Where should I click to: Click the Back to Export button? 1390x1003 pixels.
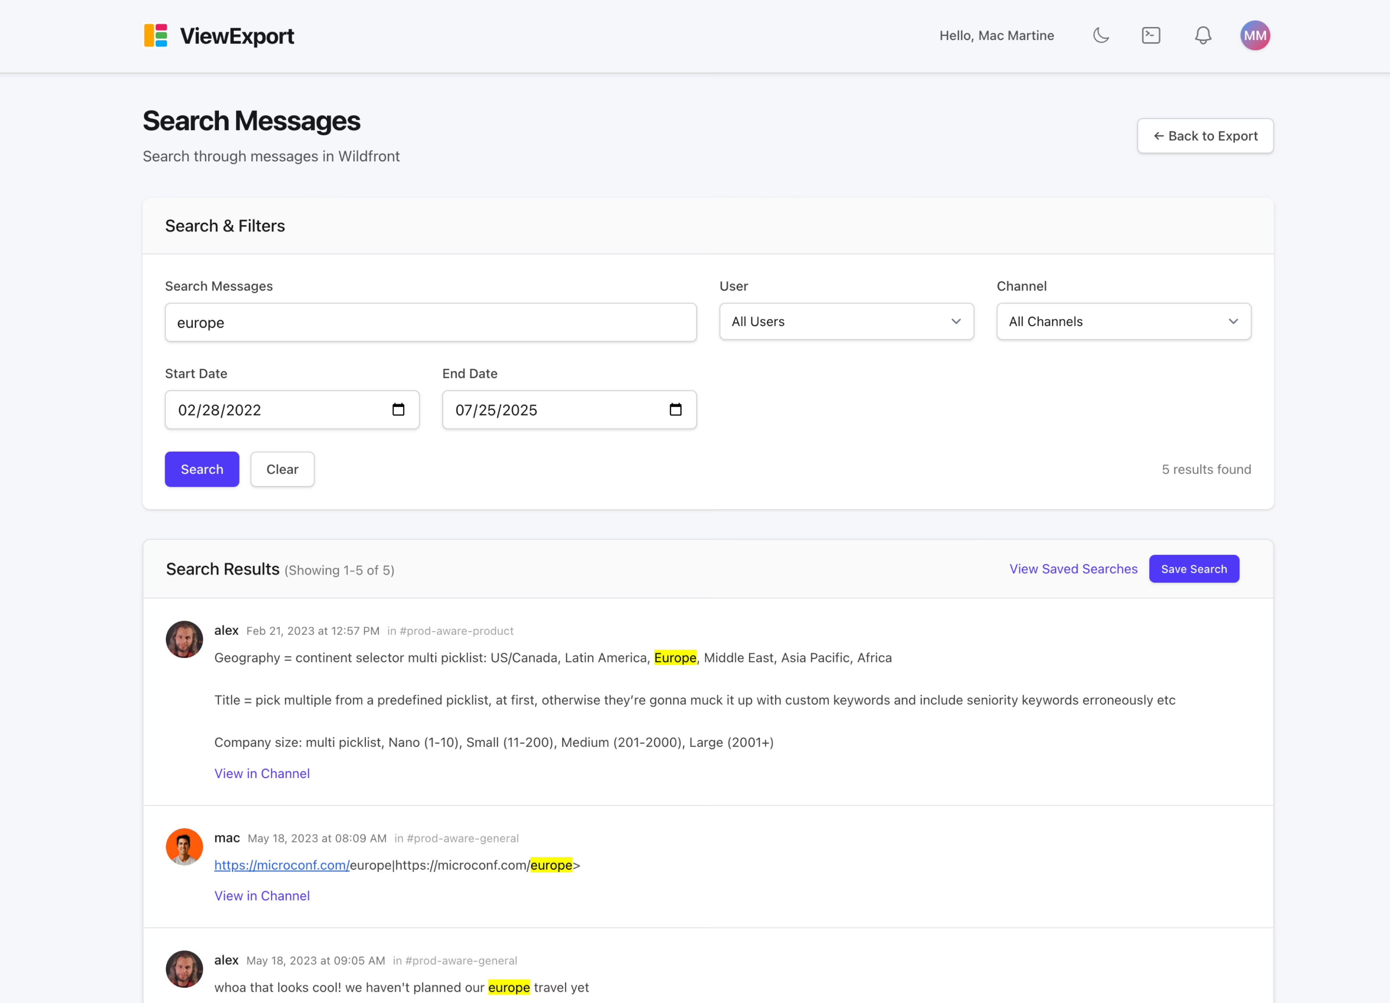click(1205, 136)
